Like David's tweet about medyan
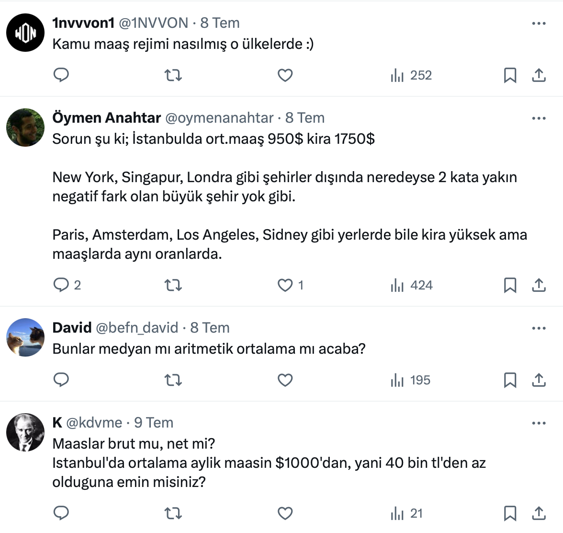Image resolution: width=563 pixels, height=533 pixels. [x=285, y=380]
